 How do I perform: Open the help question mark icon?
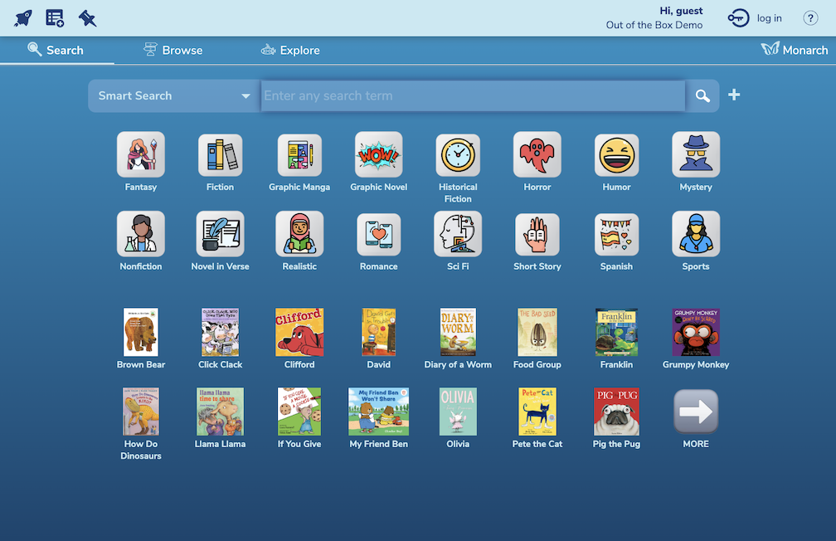click(x=810, y=18)
